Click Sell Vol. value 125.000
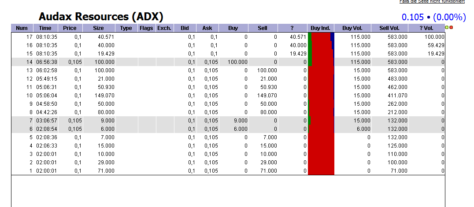 tap(397, 146)
